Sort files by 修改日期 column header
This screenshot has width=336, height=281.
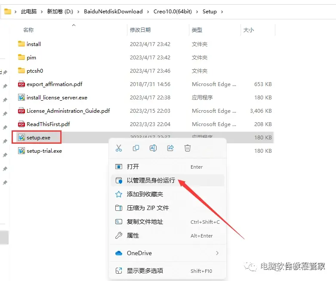click(140, 30)
